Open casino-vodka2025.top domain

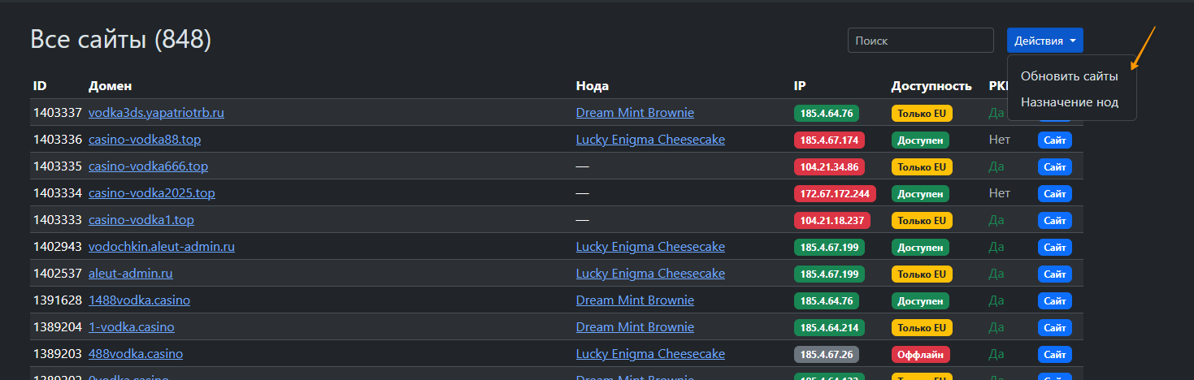[151, 193]
